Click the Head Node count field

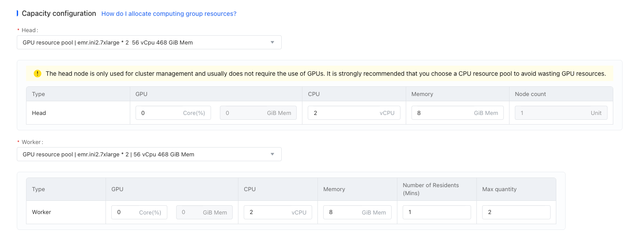pyautogui.click(x=561, y=113)
